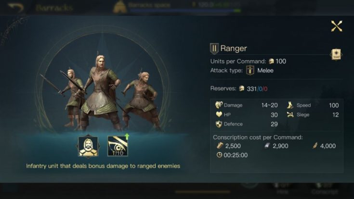This screenshot has width=354, height=199.
Task: Tap the Melee attack type sword icon
Action: click(250, 70)
